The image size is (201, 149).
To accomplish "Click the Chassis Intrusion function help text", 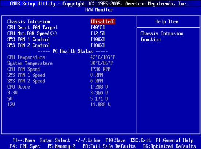I will 162,36.
